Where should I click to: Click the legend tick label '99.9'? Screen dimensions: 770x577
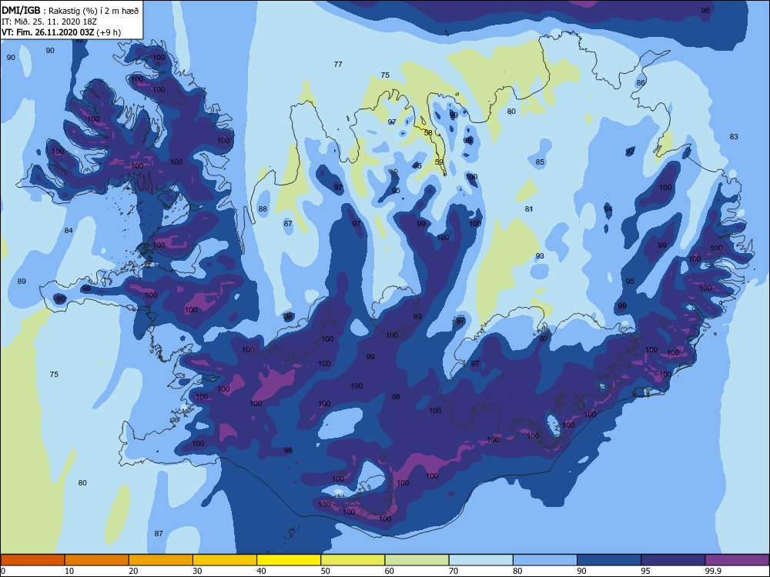pos(712,571)
